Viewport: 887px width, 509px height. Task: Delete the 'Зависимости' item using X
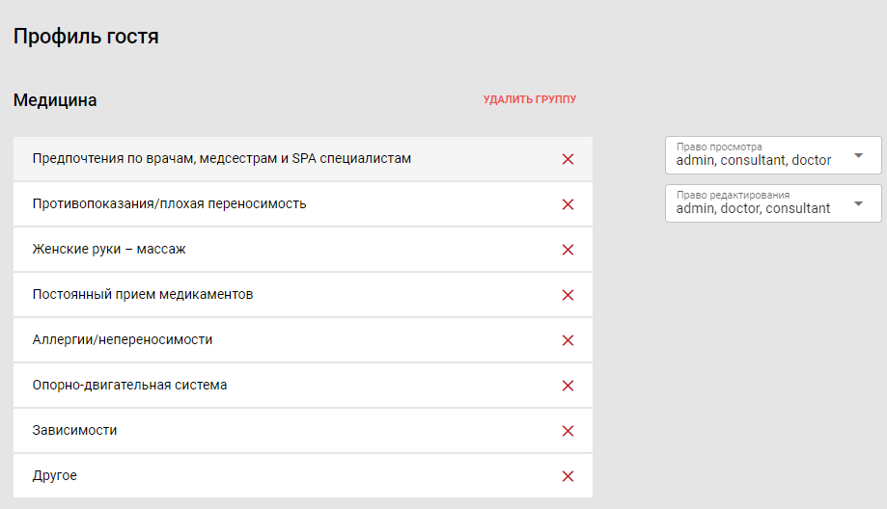coord(568,431)
